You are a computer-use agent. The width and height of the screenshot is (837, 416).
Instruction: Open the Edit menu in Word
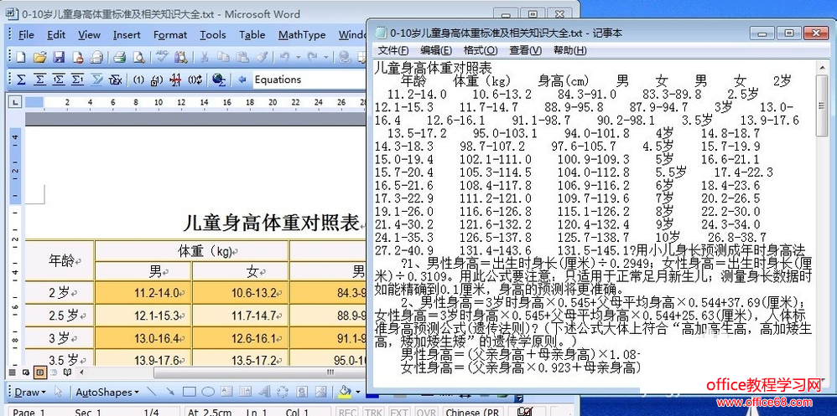tap(56, 35)
